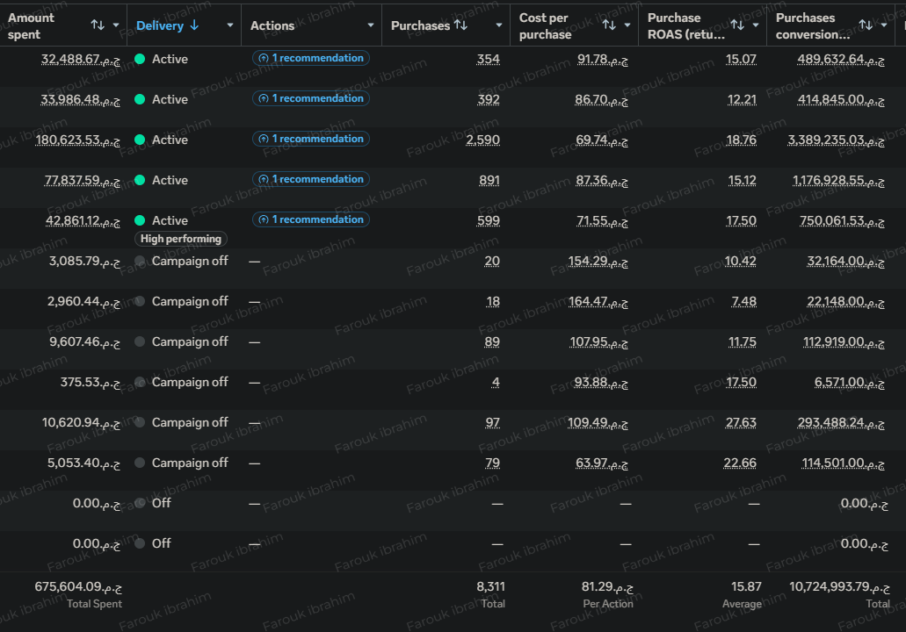Viewport: 906px width, 632px height.
Task: Click per-action cost 81.29 in footer
Action: (x=607, y=587)
